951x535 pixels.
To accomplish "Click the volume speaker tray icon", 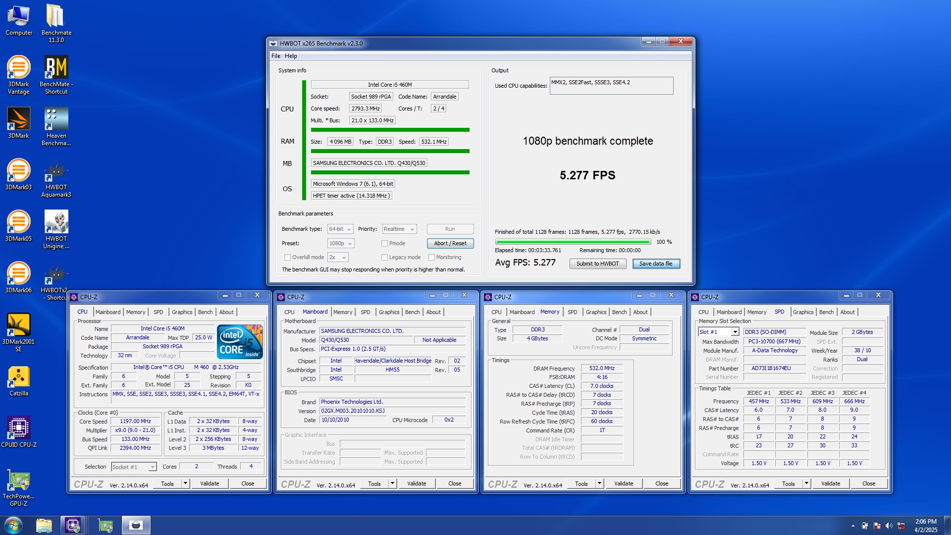I will point(889,526).
